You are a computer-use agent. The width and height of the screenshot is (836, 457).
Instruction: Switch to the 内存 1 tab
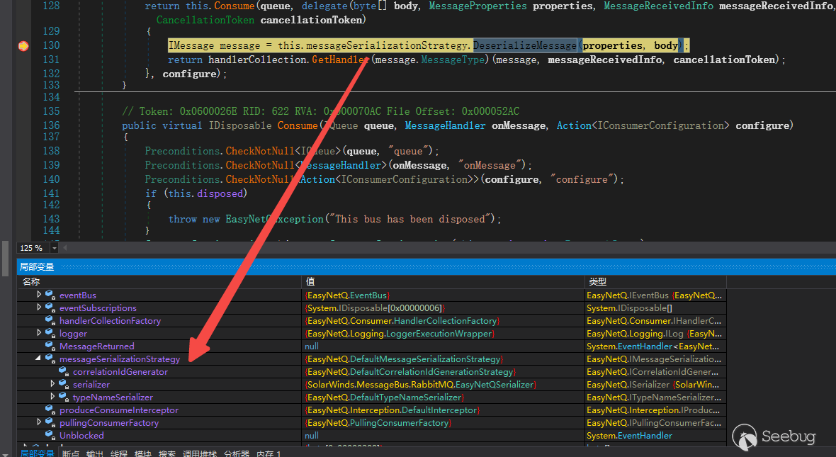(x=269, y=453)
